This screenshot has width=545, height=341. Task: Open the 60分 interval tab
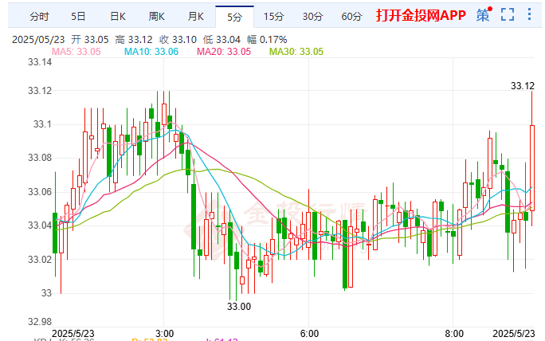(351, 17)
